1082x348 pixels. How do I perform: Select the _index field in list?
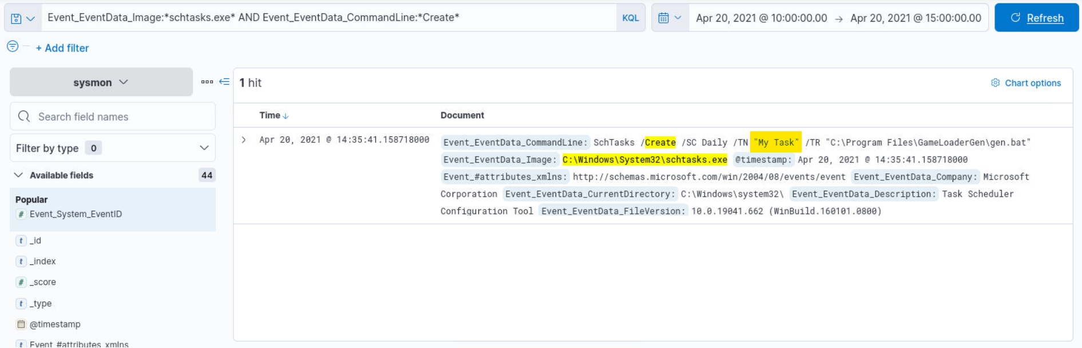click(42, 262)
